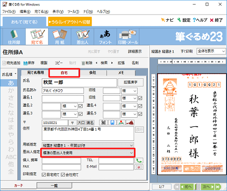Select the か row in kana index

(11, 91)
